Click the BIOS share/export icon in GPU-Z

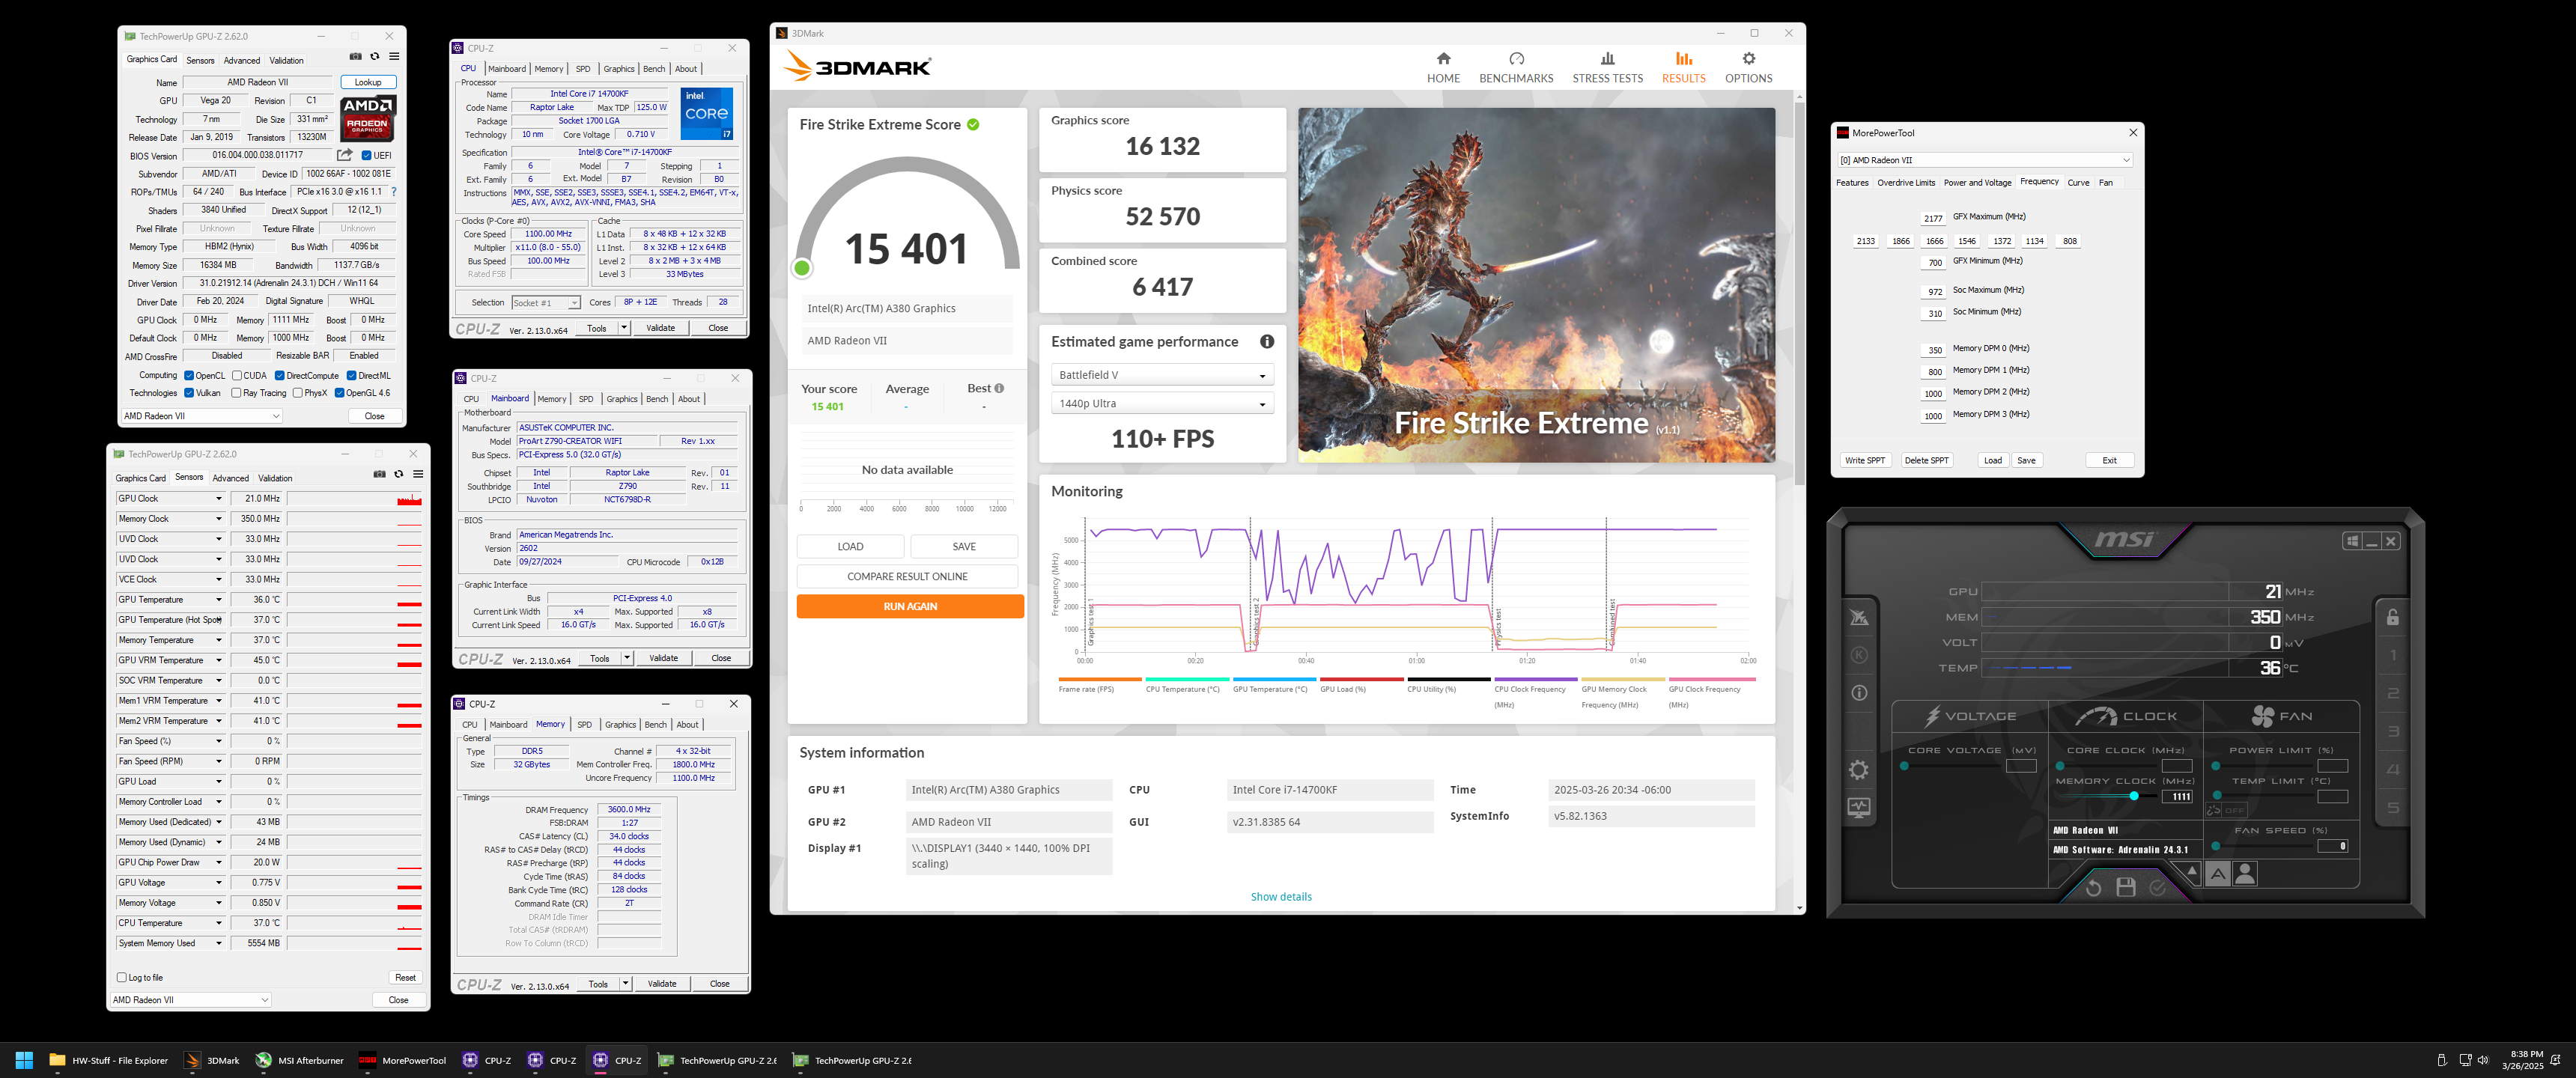(x=345, y=155)
